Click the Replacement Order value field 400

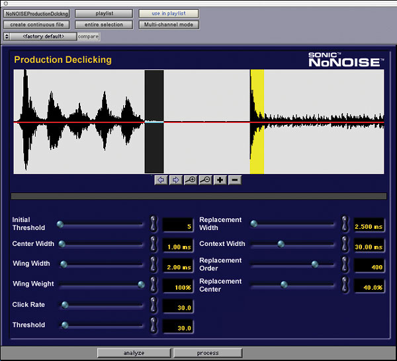[x=369, y=265]
